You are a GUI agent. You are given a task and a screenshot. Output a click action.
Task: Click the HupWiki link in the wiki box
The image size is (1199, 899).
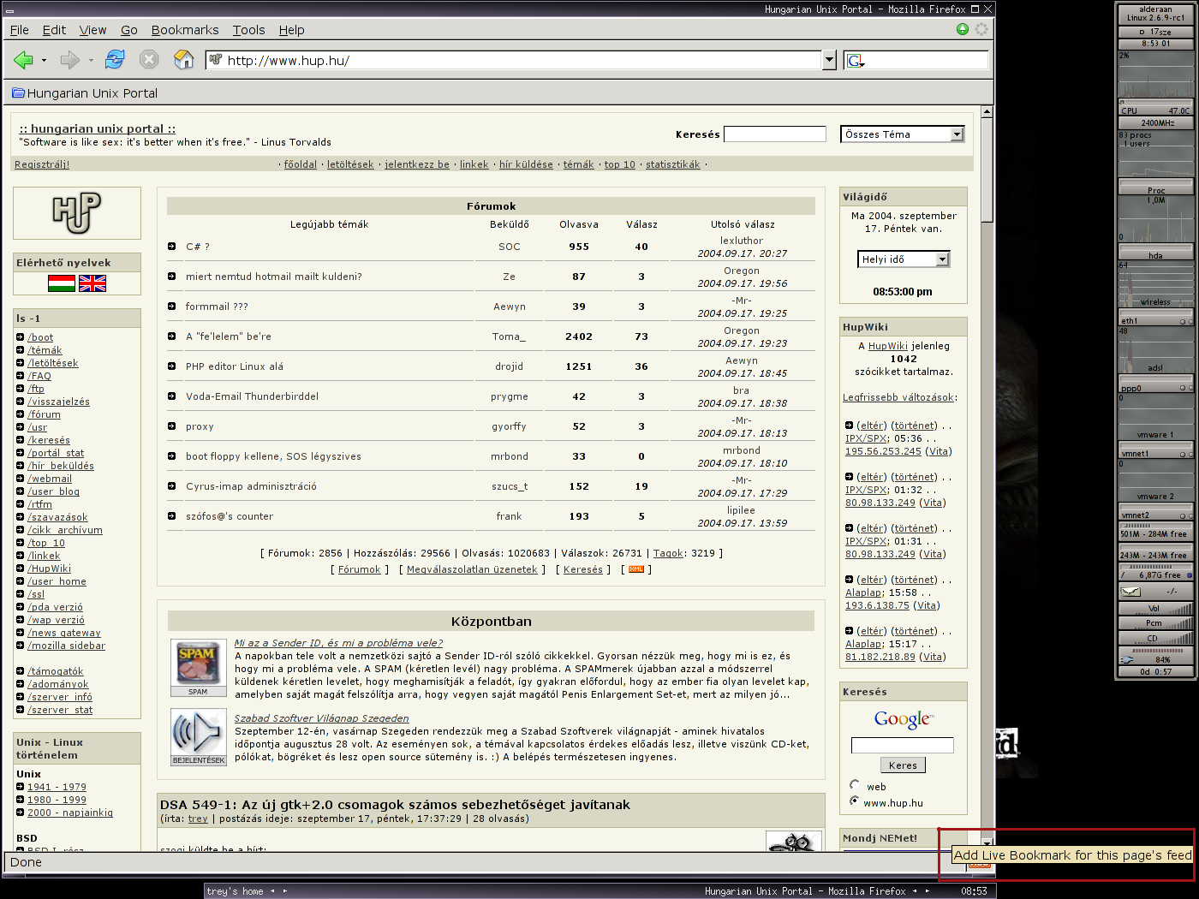pos(888,346)
